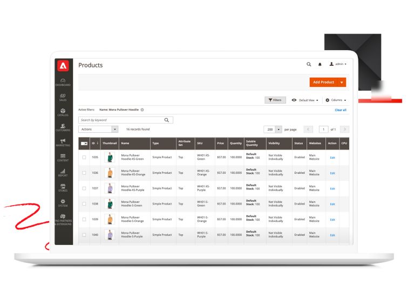The image size is (408, 306).
Task: Open the System sidebar menu
Action: coord(63,203)
